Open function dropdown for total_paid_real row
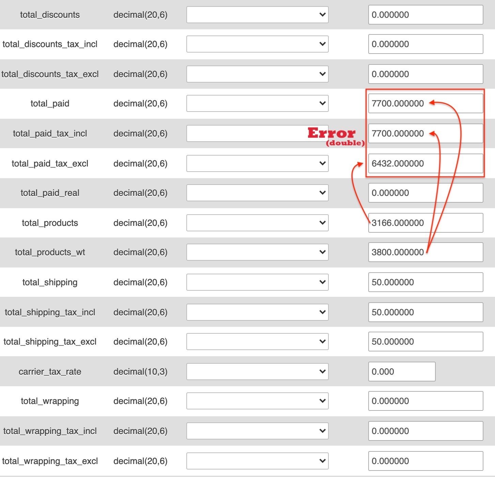 (x=257, y=193)
